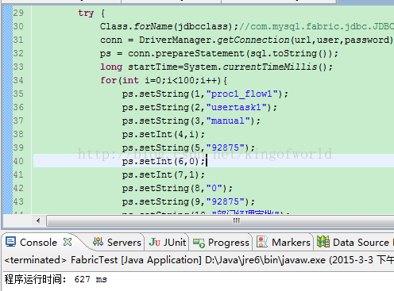This screenshot has height=291, width=394.
Task: Switch to the Console tab
Action: click(x=38, y=243)
